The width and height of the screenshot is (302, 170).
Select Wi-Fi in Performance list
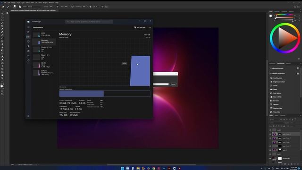tap(44, 65)
